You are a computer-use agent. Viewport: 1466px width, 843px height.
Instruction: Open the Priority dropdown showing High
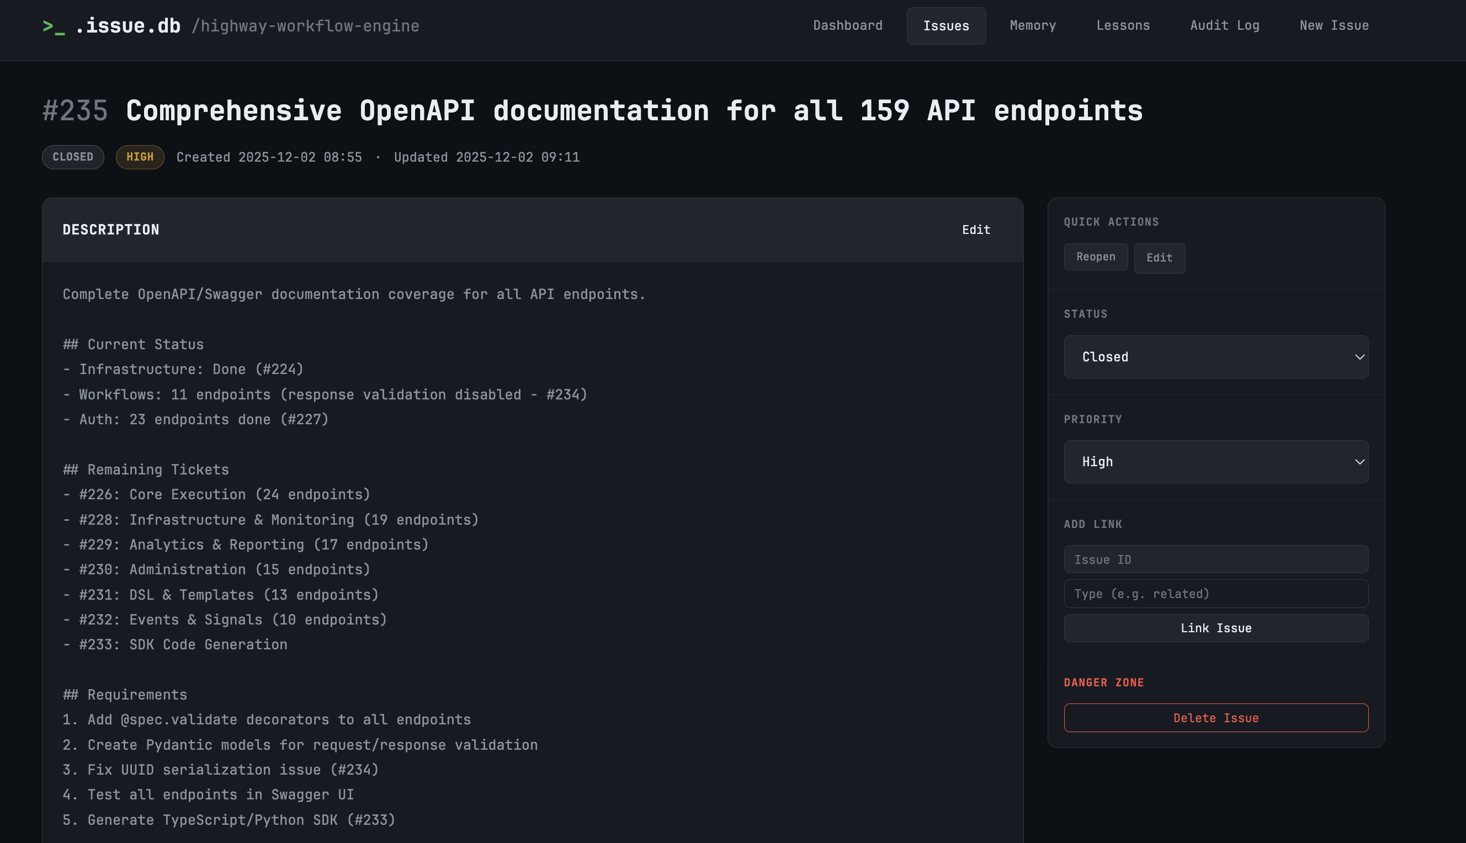coord(1216,461)
